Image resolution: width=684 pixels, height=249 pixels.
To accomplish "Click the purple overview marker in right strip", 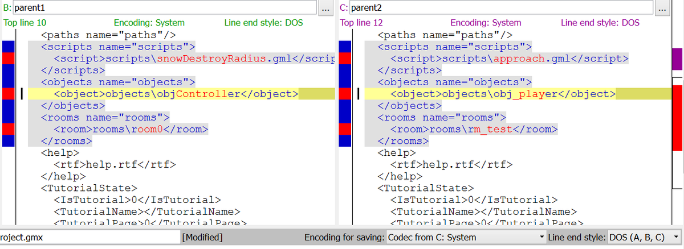I will tap(678, 59).
